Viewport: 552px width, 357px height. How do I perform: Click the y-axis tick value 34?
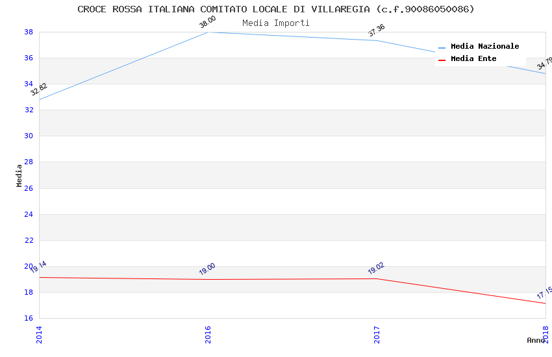[29, 84]
